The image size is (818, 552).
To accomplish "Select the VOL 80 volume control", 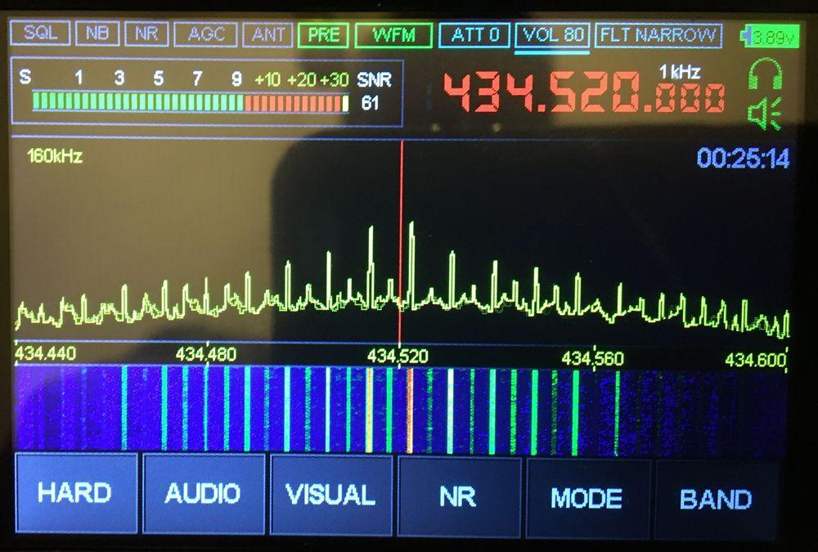I will [x=553, y=35].
